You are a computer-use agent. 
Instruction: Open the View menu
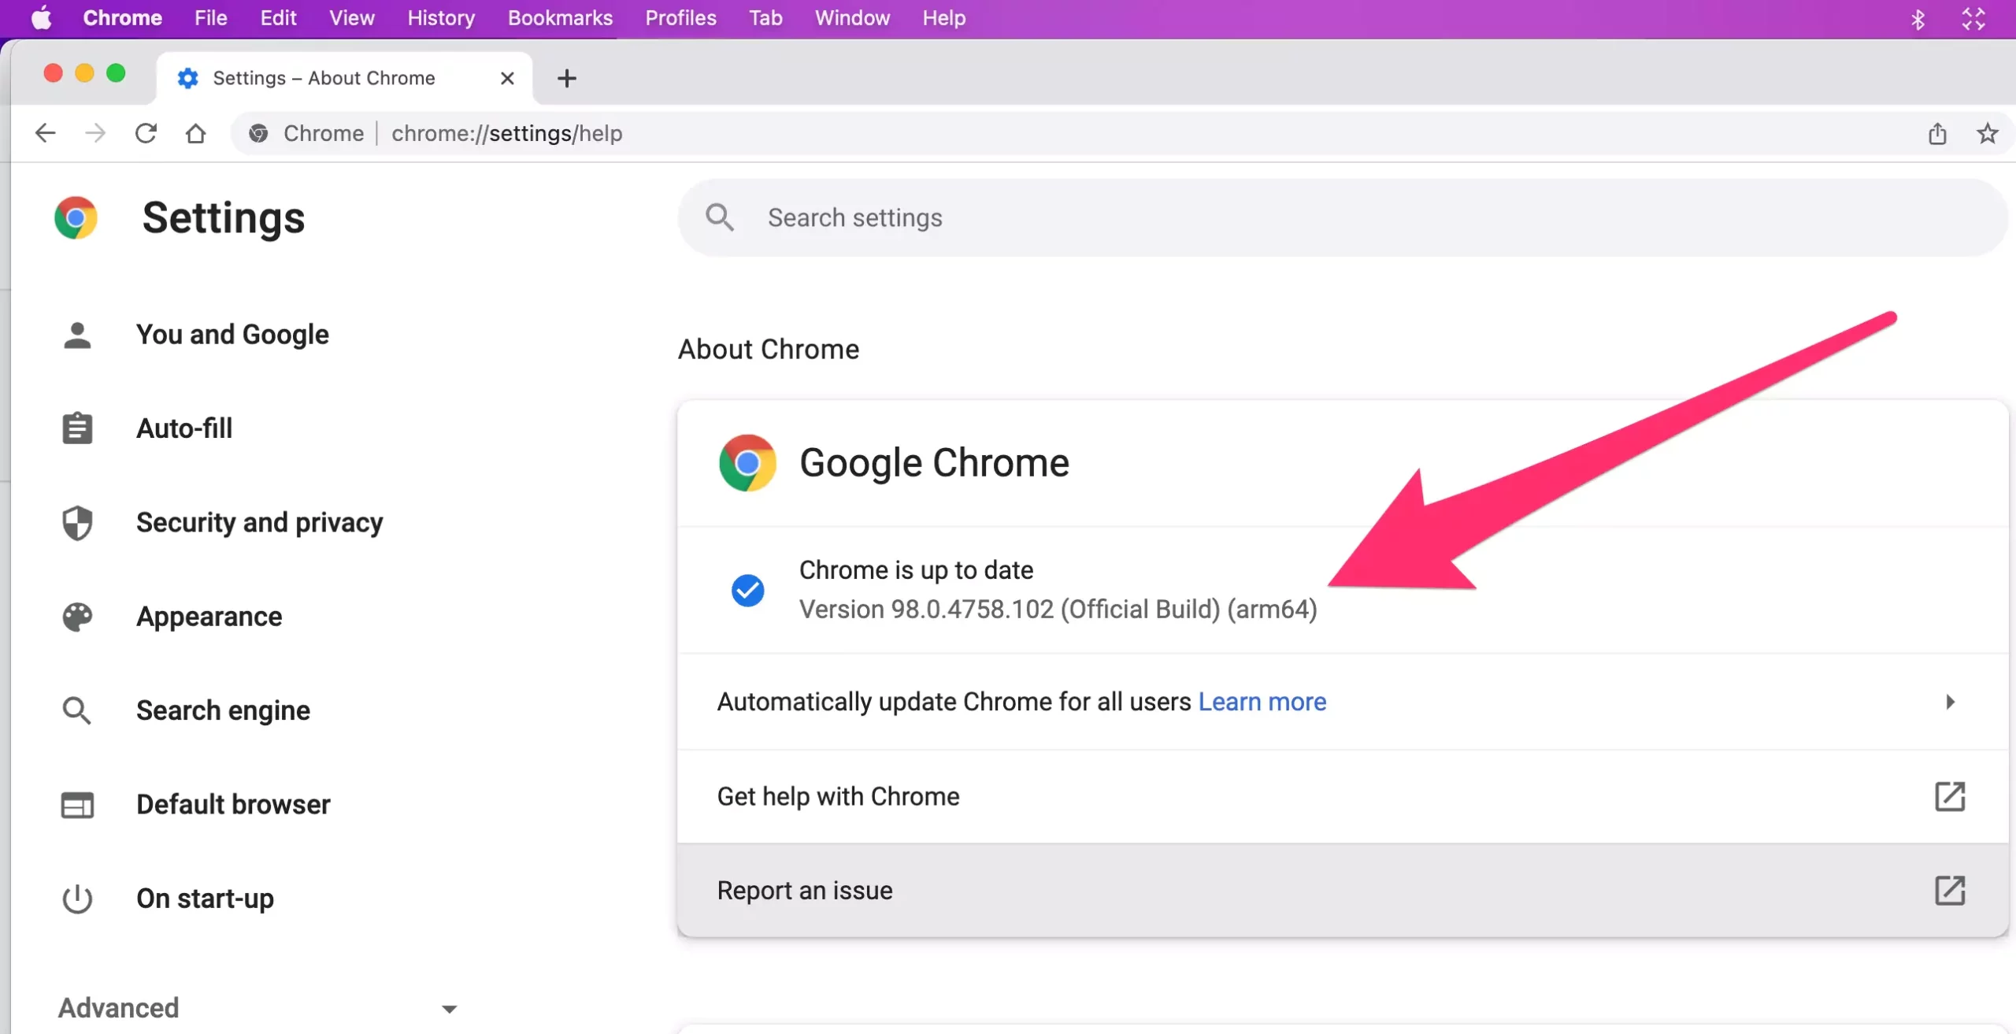[351, 18]
